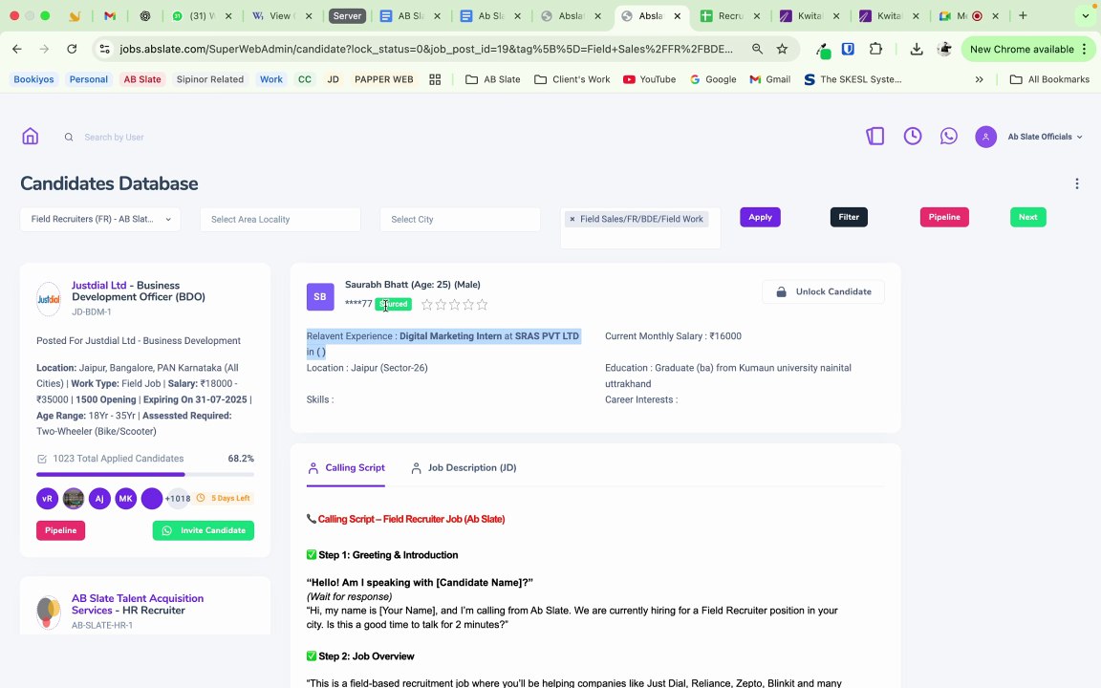The width and height of the screenshot is (1101, 688).
Task: Switch to the Recru browser tab
Action: 730,15
